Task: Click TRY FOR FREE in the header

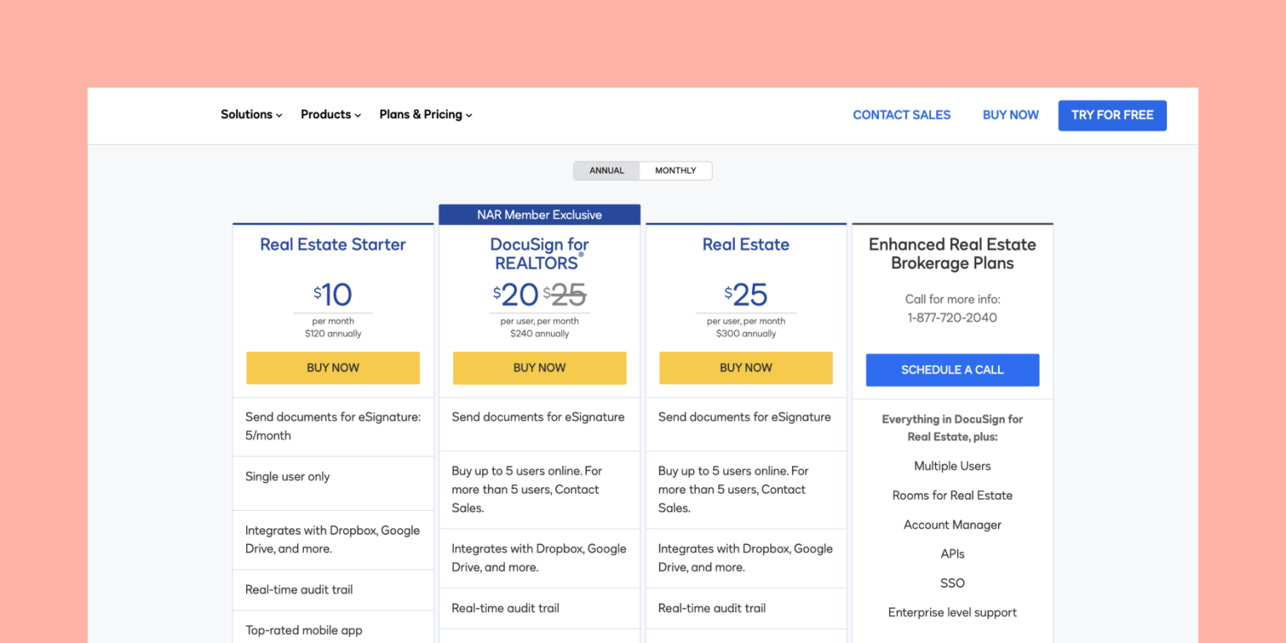Action: pos(1112,115)
